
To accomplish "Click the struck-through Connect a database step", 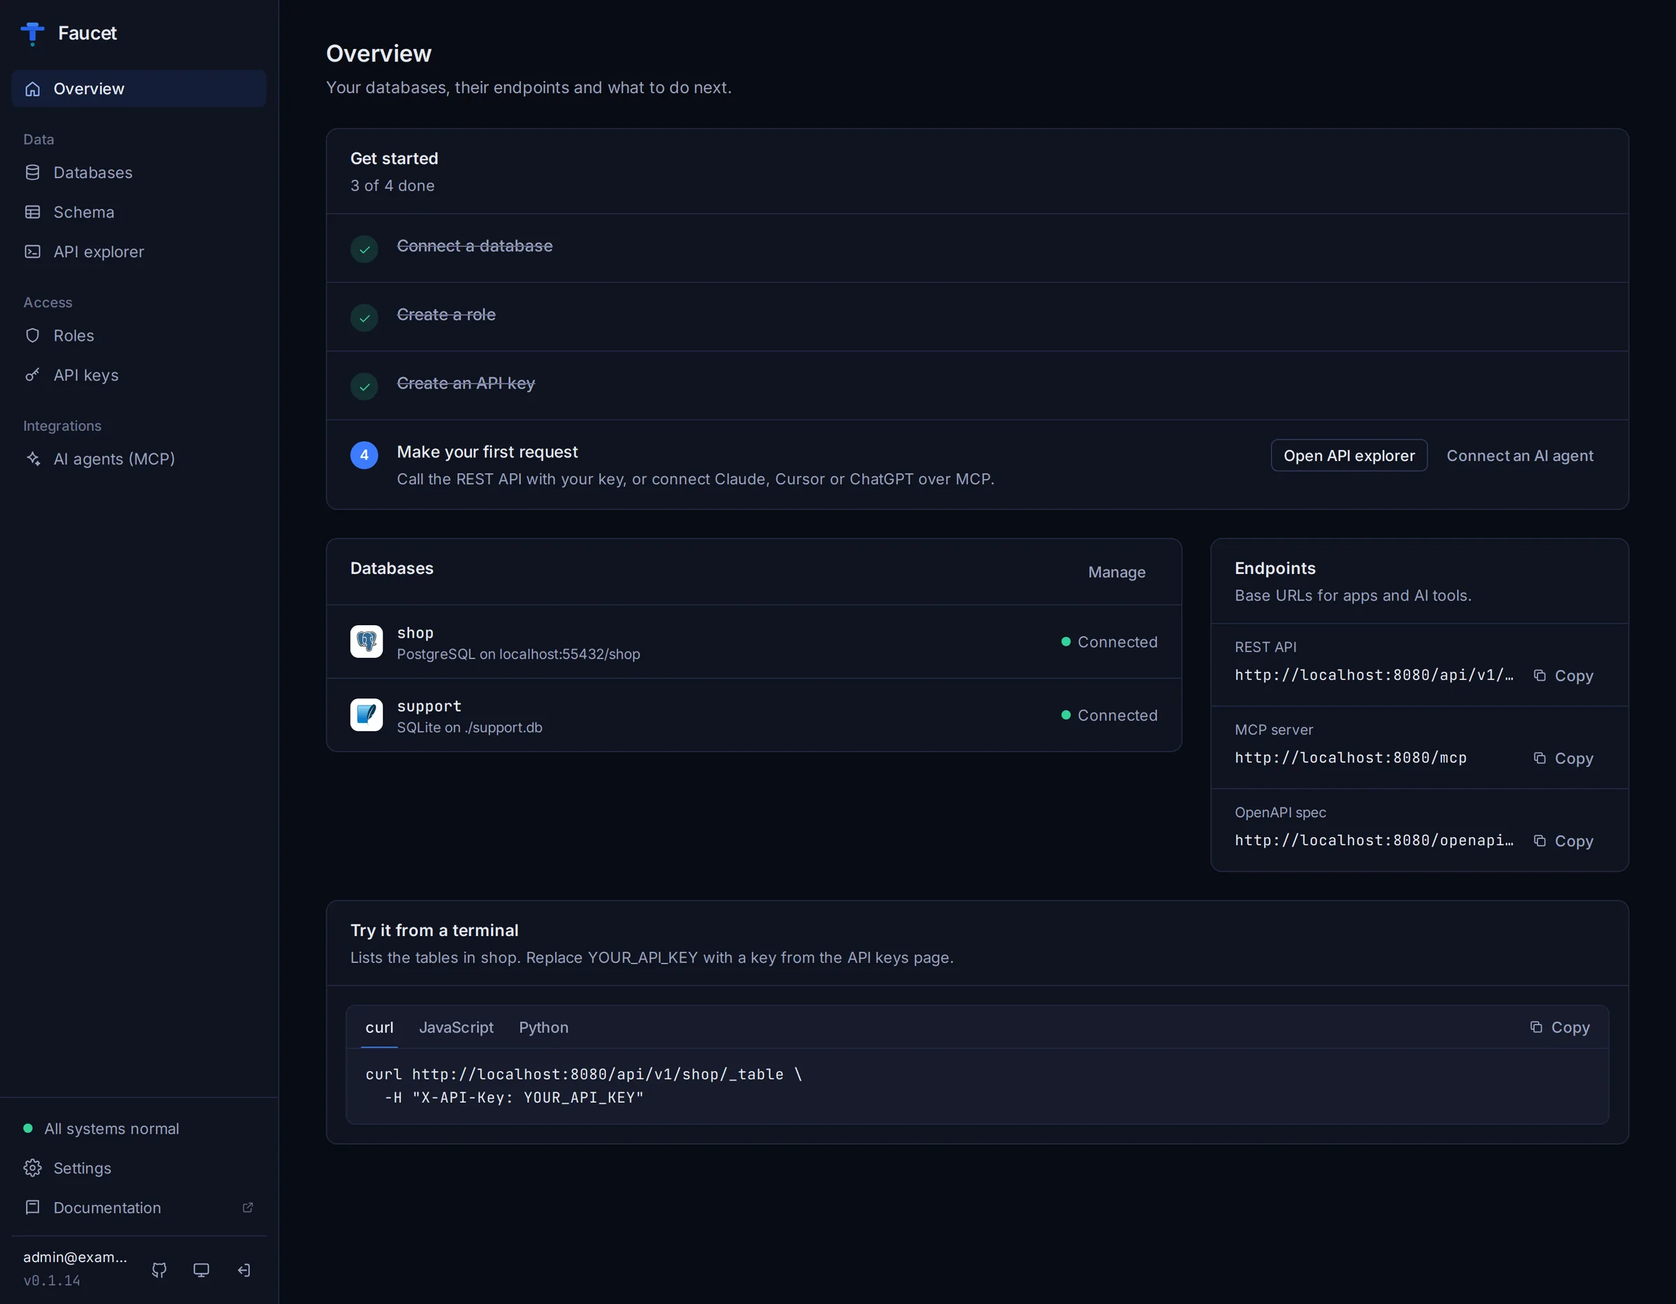I will 474,246.
